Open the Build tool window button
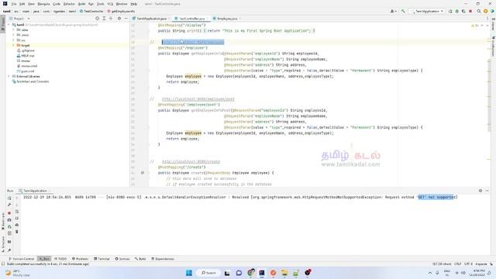The height and width of the screenshot is (279, 496). (x=140, y=259)
